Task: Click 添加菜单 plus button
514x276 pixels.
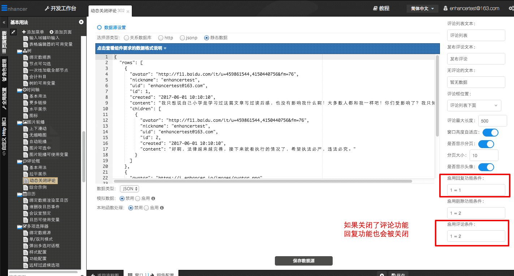Action: pyautogui.click(x=33, y=32)
